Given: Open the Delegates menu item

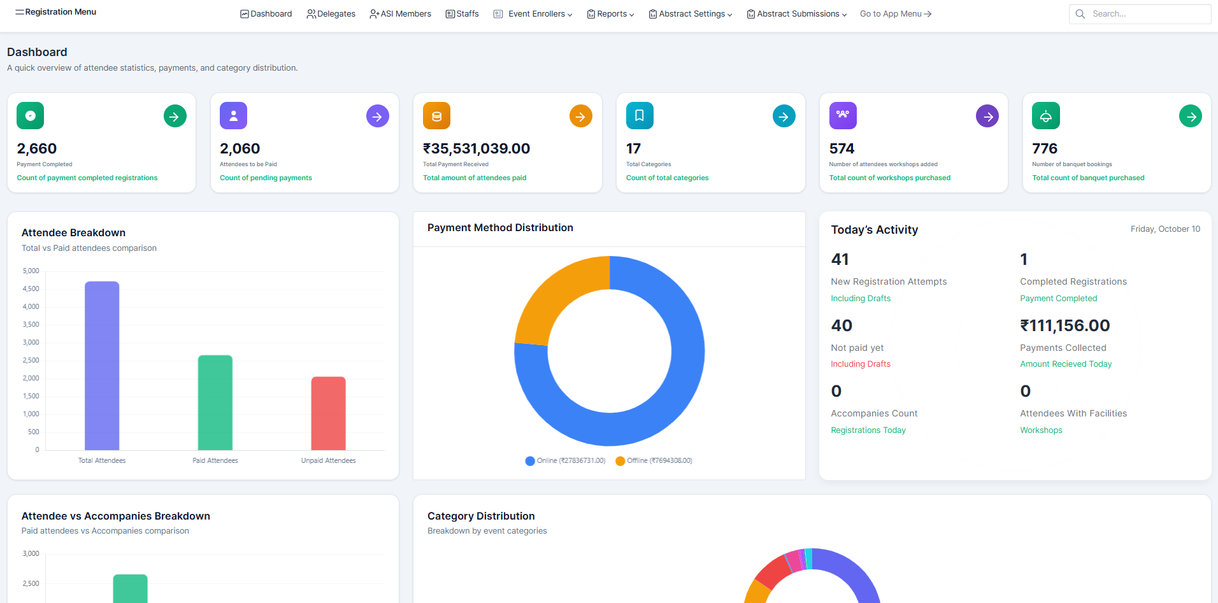Looking at the screenshot, I should click(331, 14).
